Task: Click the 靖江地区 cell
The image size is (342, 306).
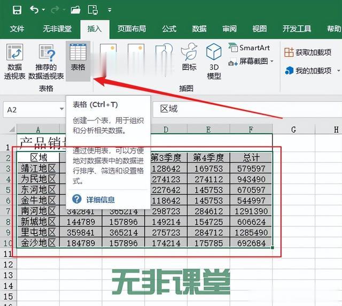Action: (x=38, y=169)
